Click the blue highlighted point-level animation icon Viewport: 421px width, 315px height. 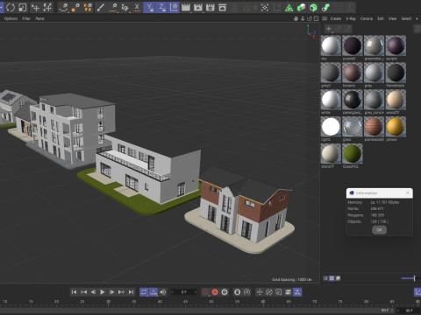pyautogui.click(x=297, y=292)
